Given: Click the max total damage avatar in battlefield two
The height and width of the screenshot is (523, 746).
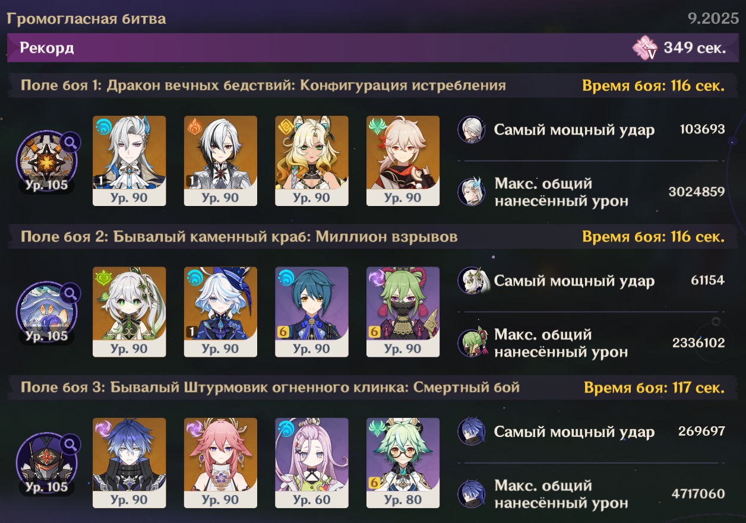Looking at the screenshot, I should click(x=470, y=343).
